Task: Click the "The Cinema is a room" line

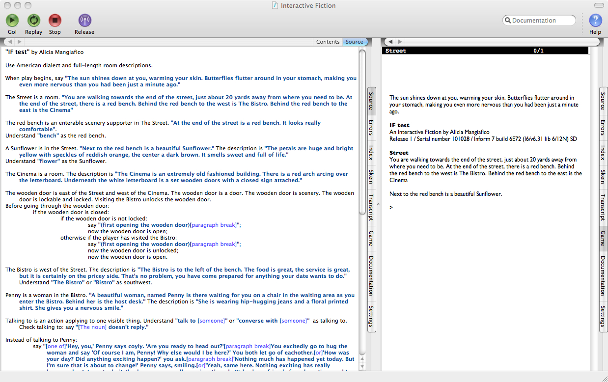Action: pos(178,177)
